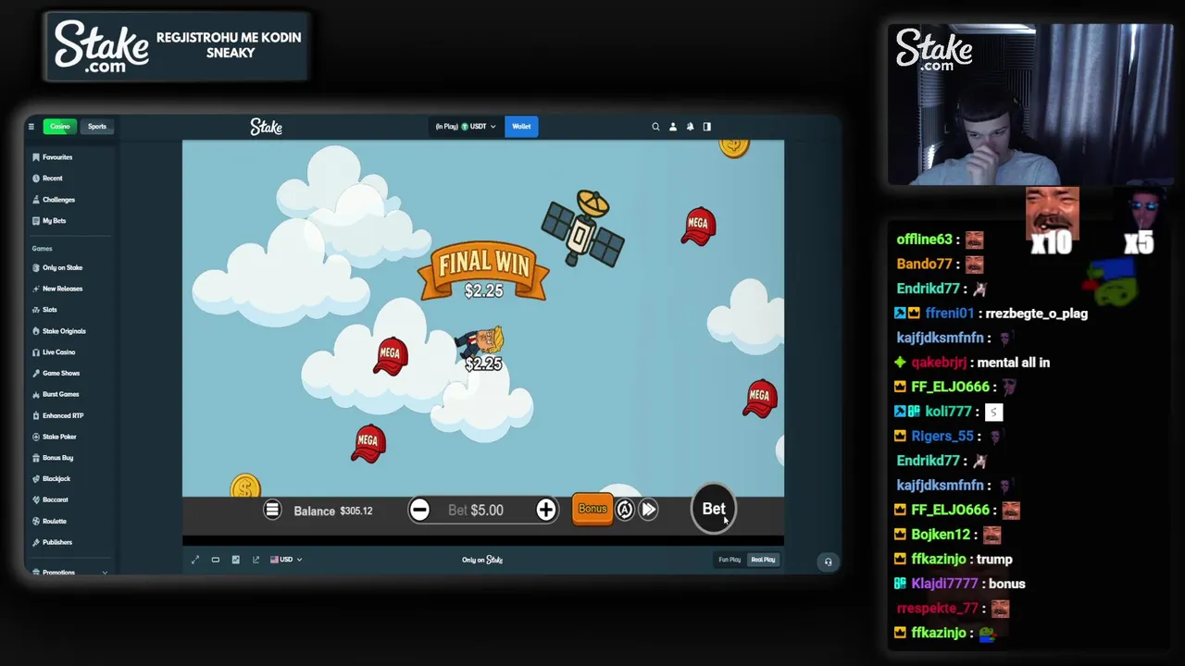Enter fullscreen mode for the game

(x=195, y=560)
